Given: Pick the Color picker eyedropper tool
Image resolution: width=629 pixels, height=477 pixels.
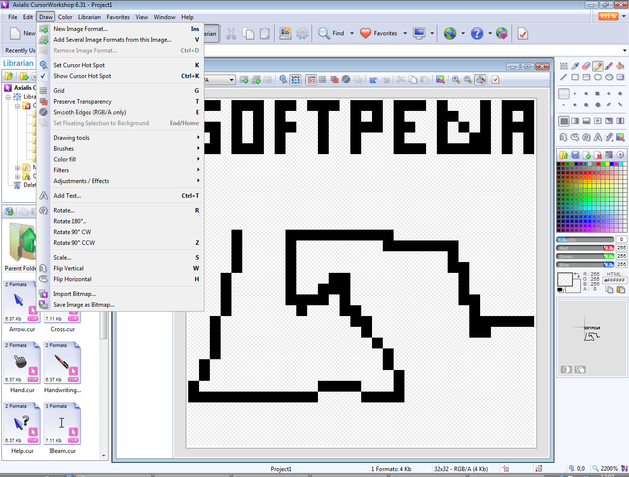Looking at the screenshot, I should 575,66.
